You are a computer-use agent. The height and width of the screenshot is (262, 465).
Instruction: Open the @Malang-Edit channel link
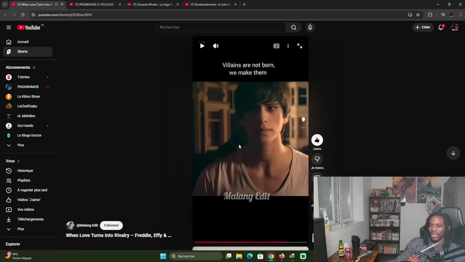[x=87, y=225]
